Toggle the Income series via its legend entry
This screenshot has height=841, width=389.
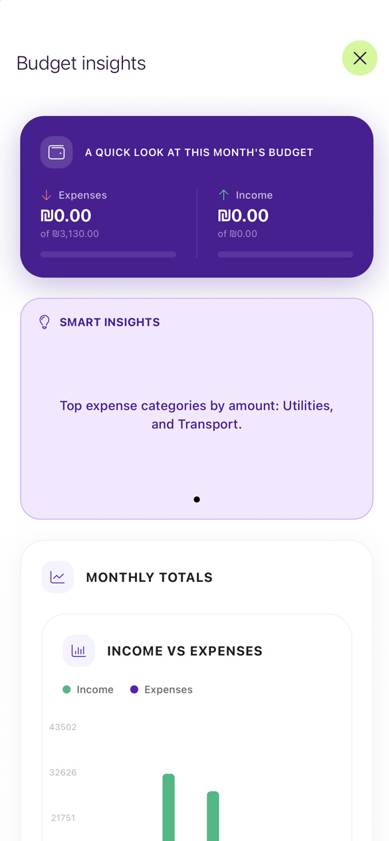(x=88, y=690)
